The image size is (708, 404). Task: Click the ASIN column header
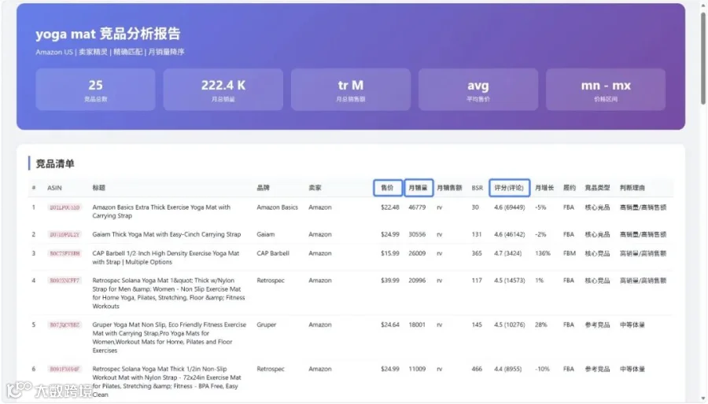click(54, 188)
